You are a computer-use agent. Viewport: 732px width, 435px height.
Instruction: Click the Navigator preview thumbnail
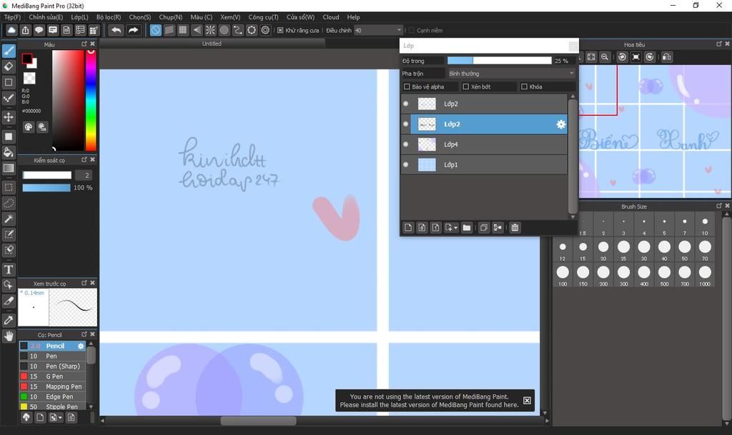tap(655, 131)
